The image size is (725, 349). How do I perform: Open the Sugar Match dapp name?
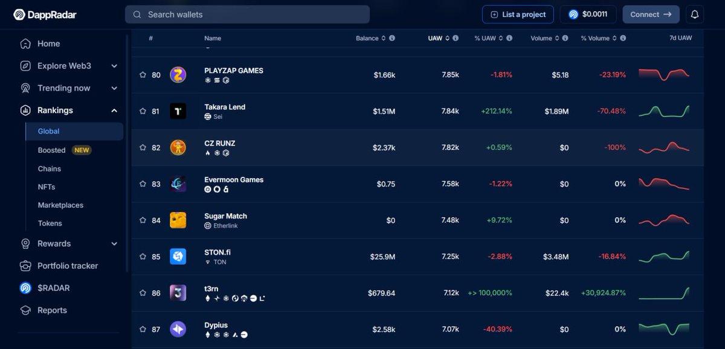point(225,216)
